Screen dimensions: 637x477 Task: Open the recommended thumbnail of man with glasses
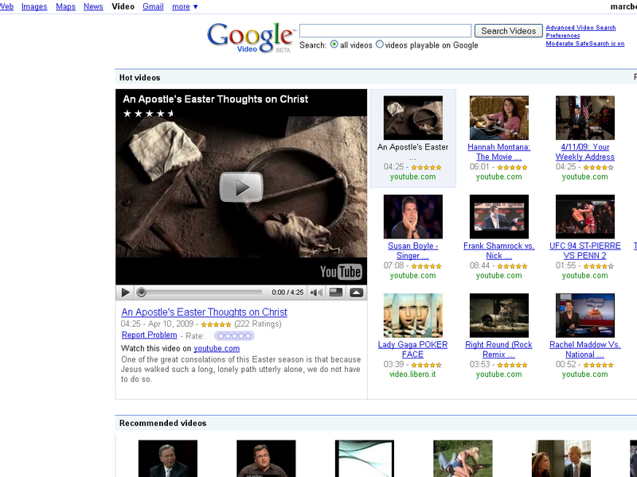click(266, 459)
